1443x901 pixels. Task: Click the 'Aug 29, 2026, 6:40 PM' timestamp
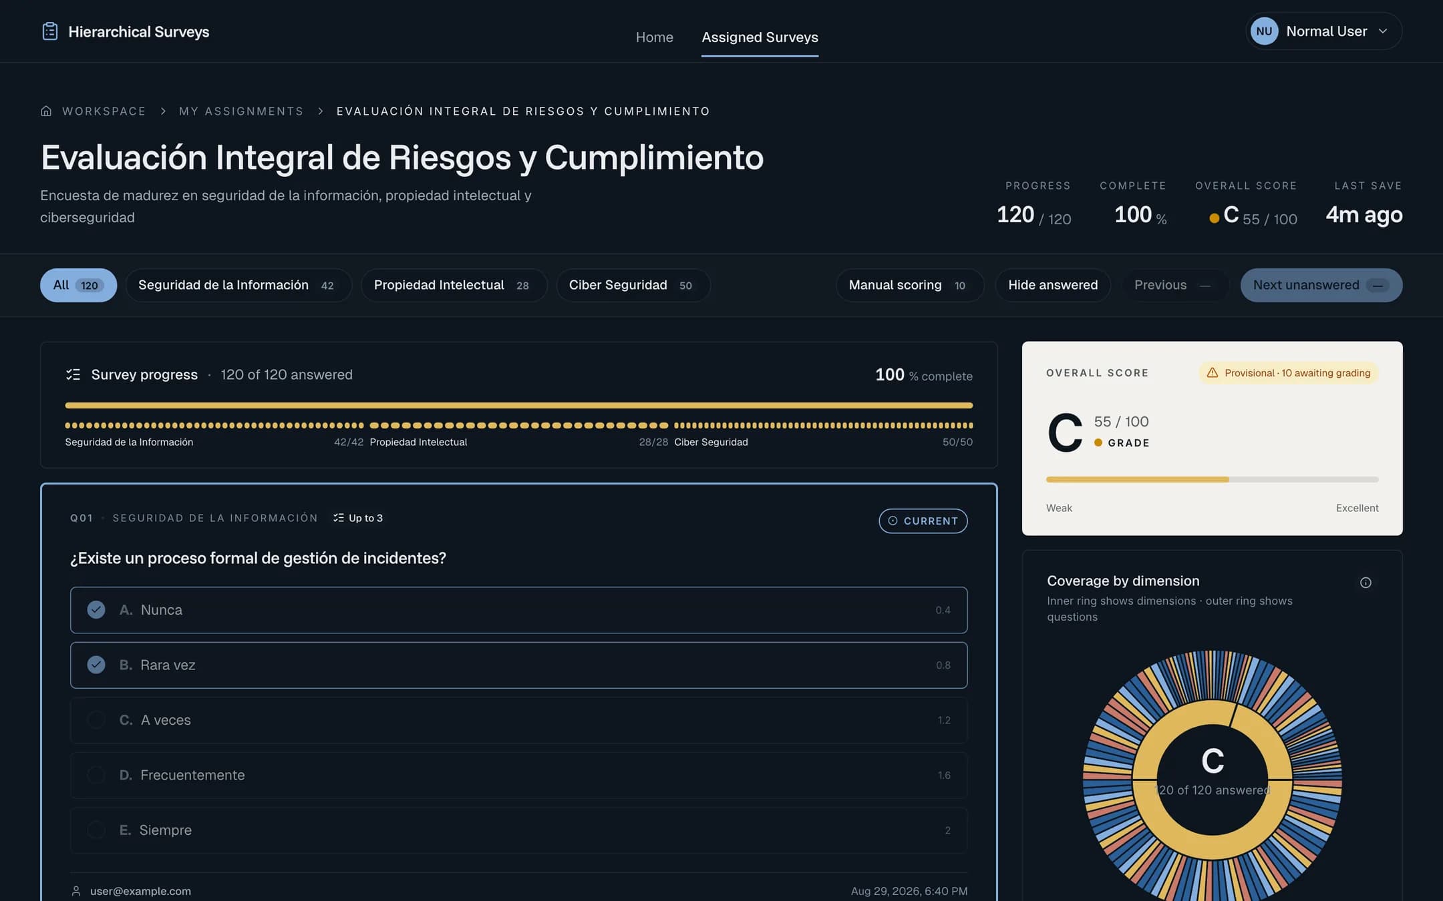click(x=909, y=891)
